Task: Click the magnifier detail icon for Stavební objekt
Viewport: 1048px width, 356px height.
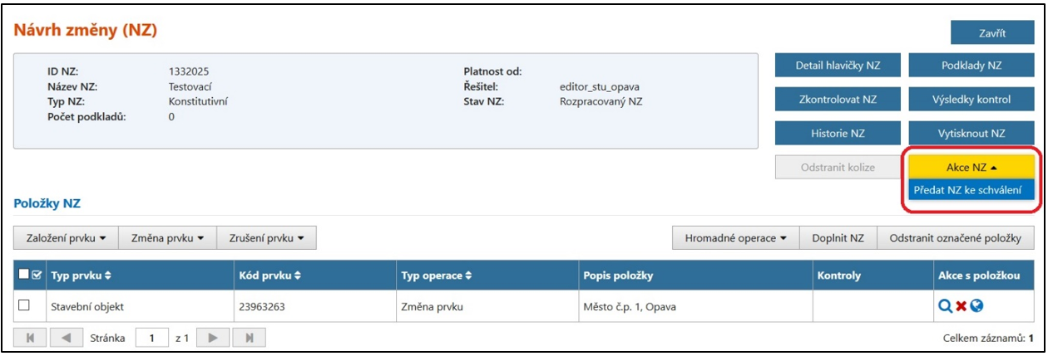Action: click(x=945, y=305)
